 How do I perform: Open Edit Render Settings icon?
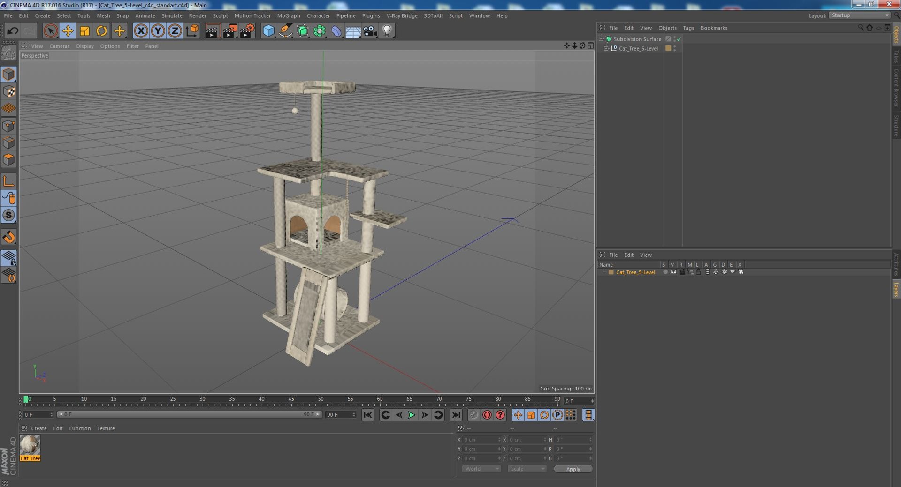tap(247, 31)
